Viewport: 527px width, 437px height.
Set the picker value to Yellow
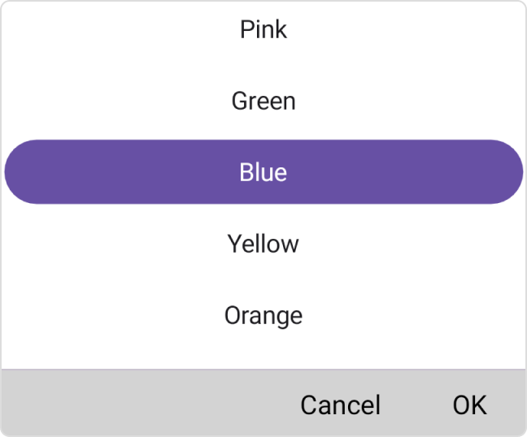click(x=263, y=244)
